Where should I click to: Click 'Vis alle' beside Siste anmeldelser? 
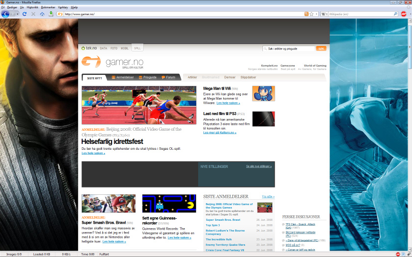268,196
